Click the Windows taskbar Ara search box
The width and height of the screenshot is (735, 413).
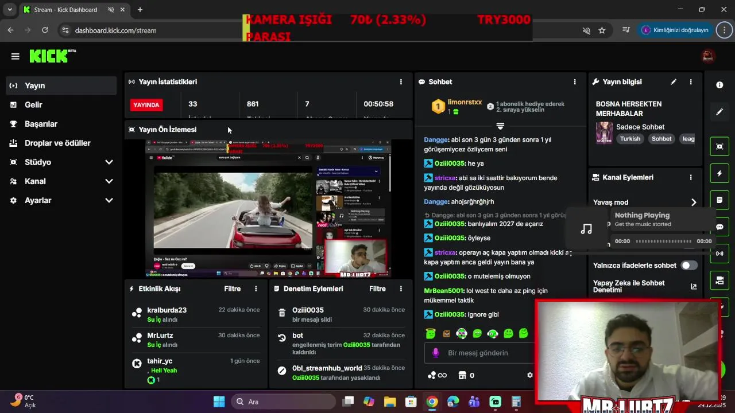click(x=284, y=402)
